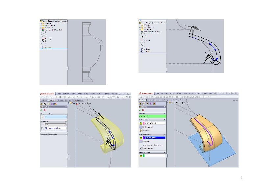
Task: Open help from the Rotation panel title bar
Action: coord(66,107)
